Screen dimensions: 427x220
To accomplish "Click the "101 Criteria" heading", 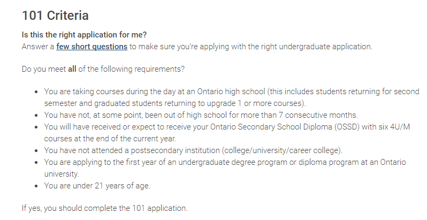I will coord(55,16).
